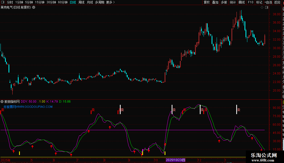
Task: Select the 60分钟 period
Action: [63, 2]
